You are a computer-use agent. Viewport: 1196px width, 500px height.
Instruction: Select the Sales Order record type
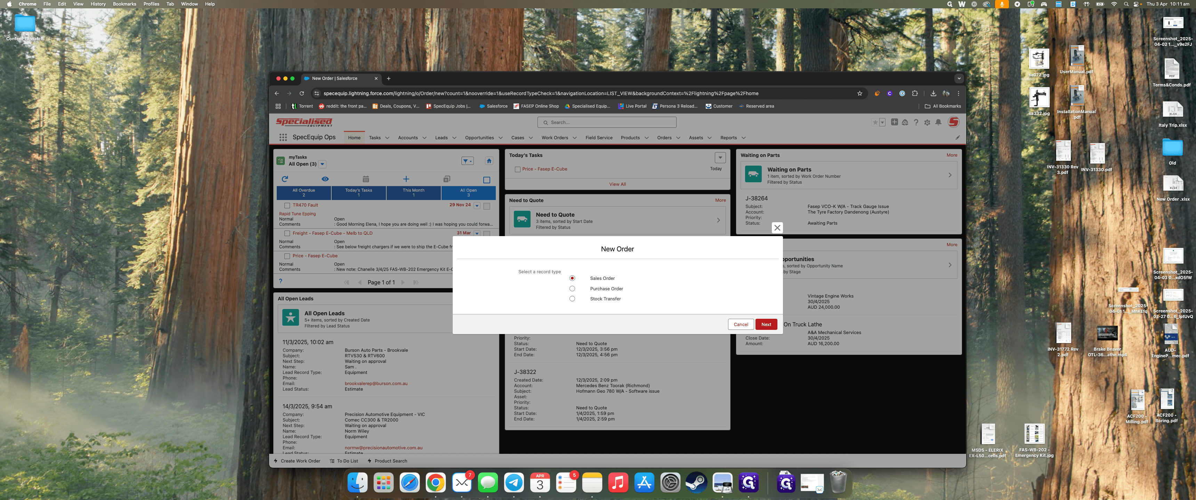coord(572,278)
